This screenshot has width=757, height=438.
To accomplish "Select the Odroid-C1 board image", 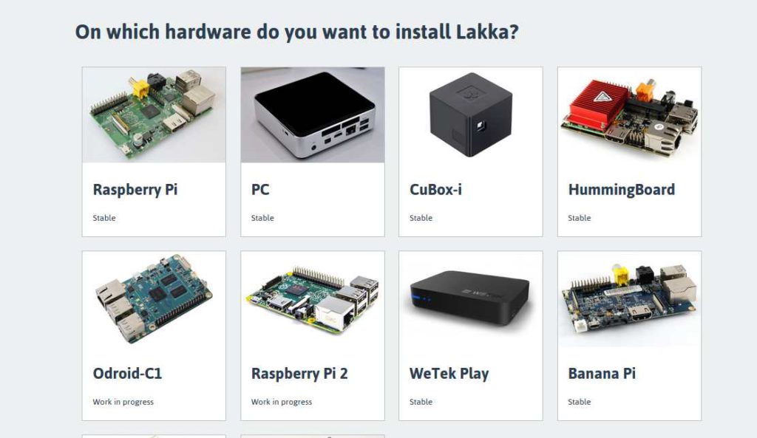I will pyautogui.click(x=154, y=299).
